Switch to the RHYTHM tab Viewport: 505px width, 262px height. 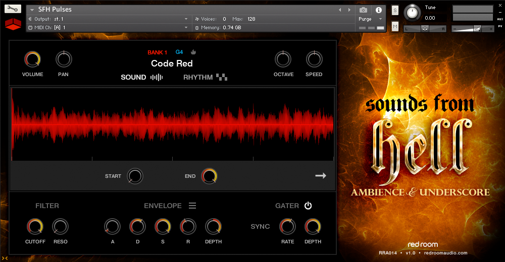[198, 77]
